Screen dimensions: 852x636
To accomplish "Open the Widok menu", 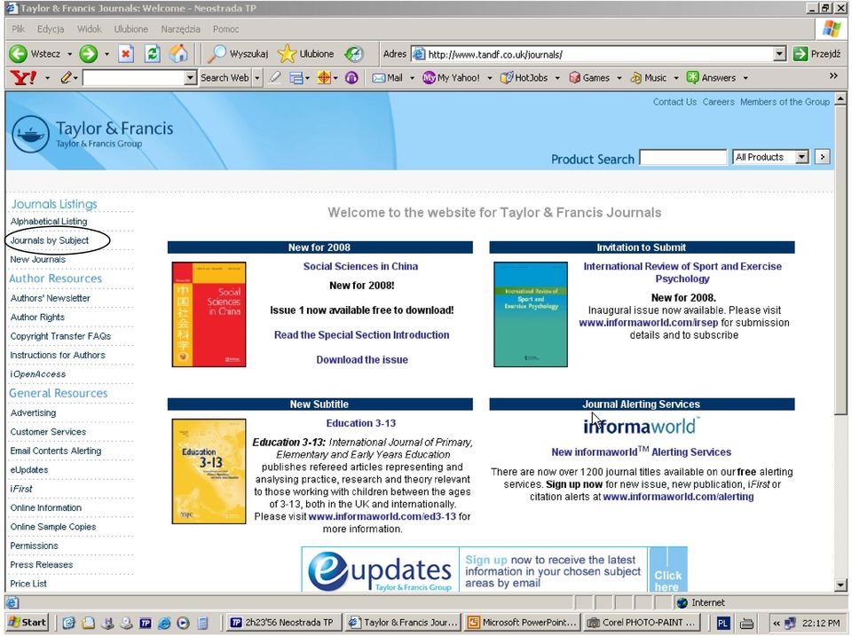I will coord(89,29).
